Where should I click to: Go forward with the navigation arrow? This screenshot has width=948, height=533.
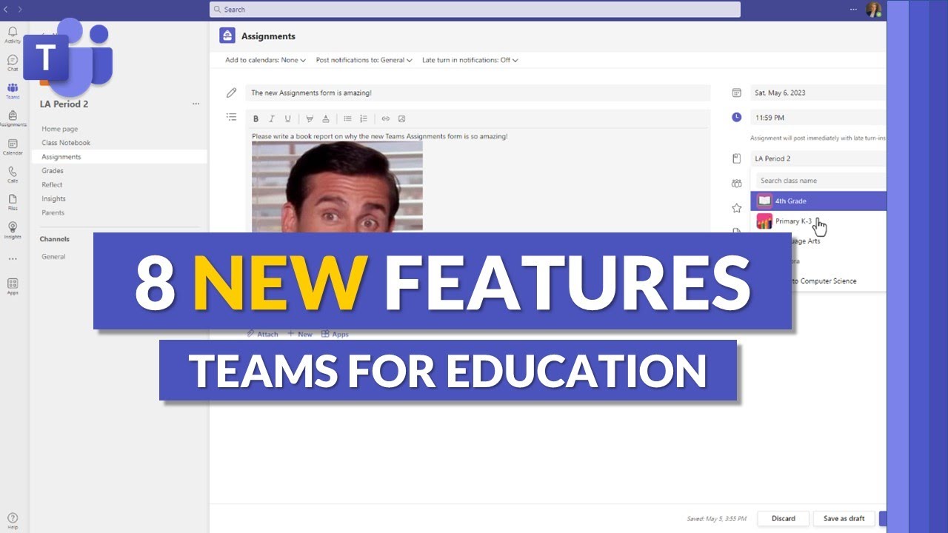[x=19, y=9]
